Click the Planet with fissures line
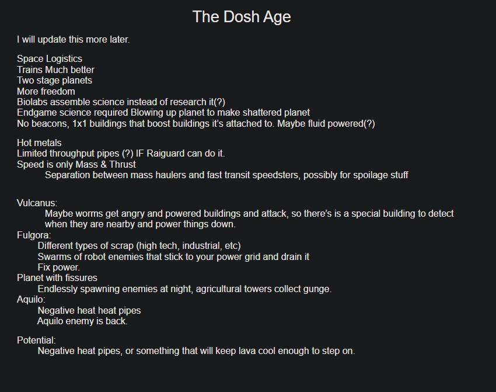496x392 pixels. click(57, 278)
